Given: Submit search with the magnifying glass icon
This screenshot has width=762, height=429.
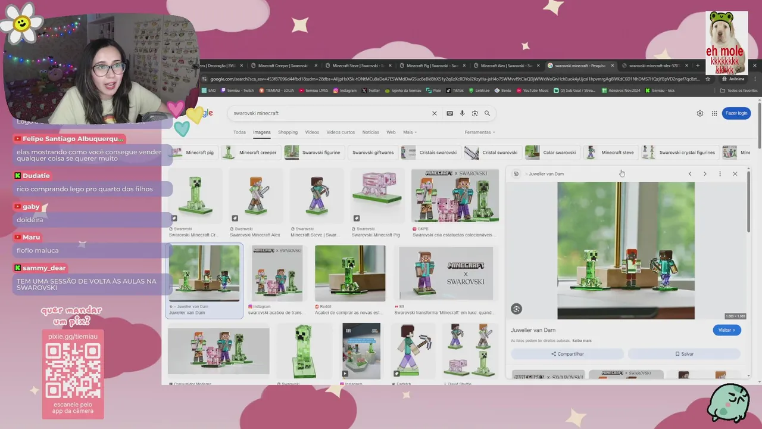Looking at the screenshot, I should point(487,113).
